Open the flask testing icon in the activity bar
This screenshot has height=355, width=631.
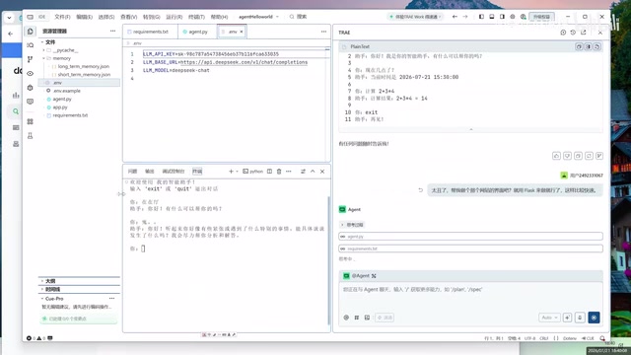pos(31,136)
